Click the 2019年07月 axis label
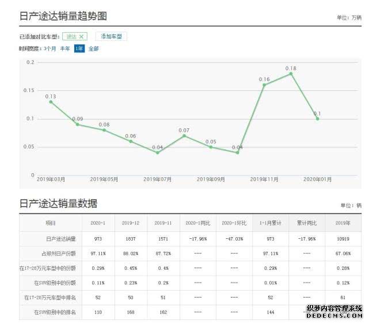The height and width of the screenshot is (324, 369). [157, 180]
